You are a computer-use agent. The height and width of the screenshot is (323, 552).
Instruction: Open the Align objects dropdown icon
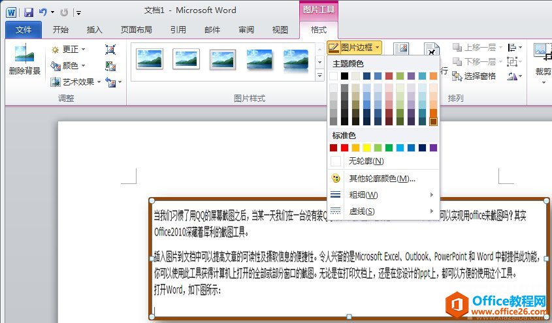pyautogui.click(x=514, y=48)
